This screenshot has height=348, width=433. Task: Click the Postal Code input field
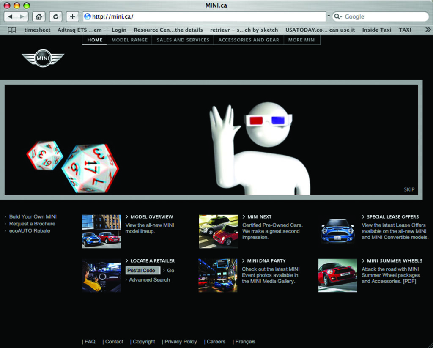143,270
